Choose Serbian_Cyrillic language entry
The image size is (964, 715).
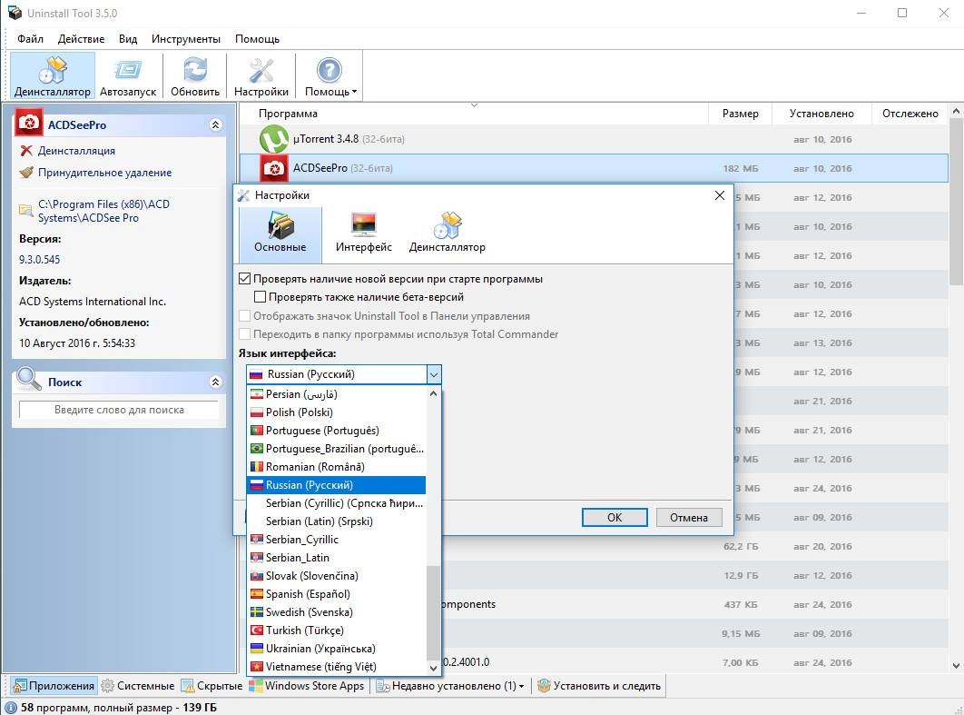point(336,539)
